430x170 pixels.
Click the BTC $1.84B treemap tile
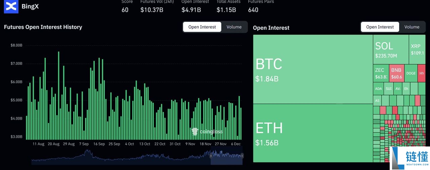[312, 69]
